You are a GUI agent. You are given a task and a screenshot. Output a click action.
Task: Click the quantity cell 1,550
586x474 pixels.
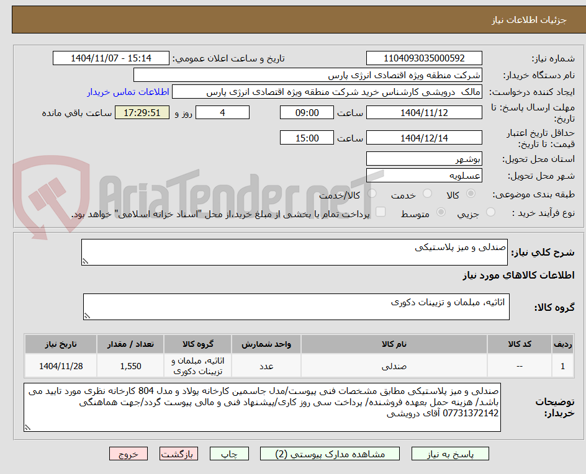(x=130, y=366)
